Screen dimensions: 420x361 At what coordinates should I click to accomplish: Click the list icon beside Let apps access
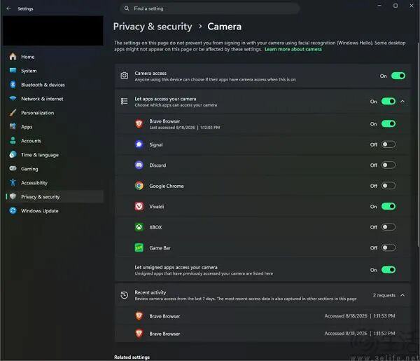coord(125,102)
